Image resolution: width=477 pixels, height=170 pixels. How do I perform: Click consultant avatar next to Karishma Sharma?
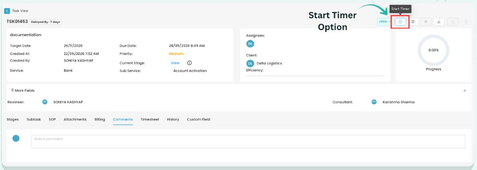click(x=374, y=102)
